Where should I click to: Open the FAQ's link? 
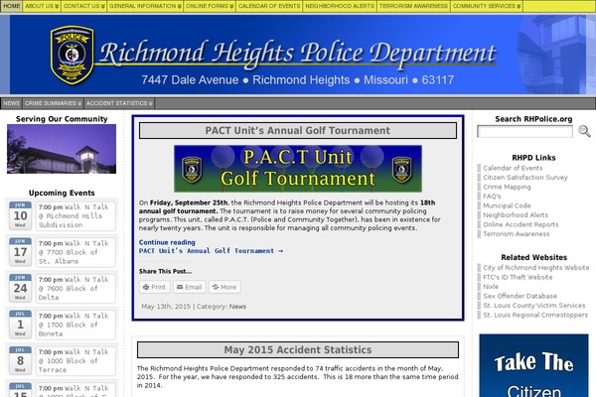[x=492, y=197]
